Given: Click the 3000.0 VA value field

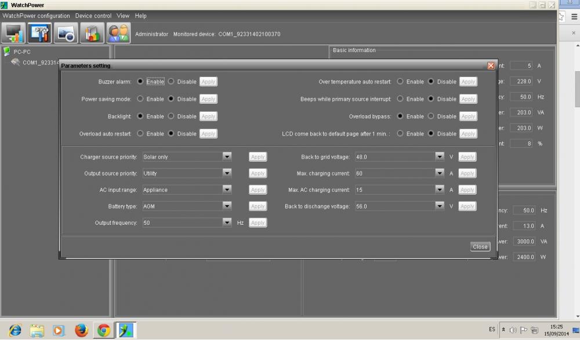Looking at the screenshot, I should point(524,242).
